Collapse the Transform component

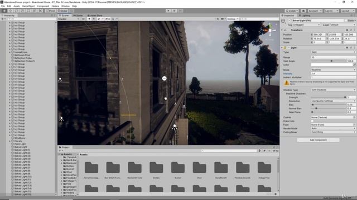(282, 30)
